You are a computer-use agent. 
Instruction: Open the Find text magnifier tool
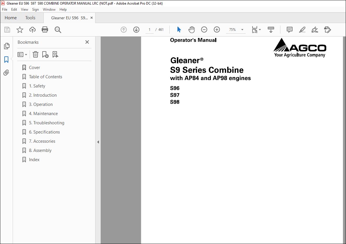58,30
